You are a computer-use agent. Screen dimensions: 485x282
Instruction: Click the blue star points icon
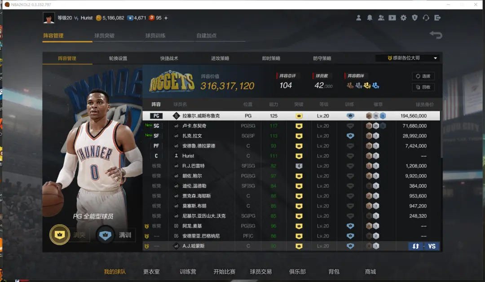point(130,18)
